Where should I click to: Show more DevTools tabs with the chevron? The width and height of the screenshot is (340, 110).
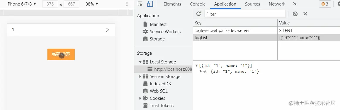(x=295, y=4)
